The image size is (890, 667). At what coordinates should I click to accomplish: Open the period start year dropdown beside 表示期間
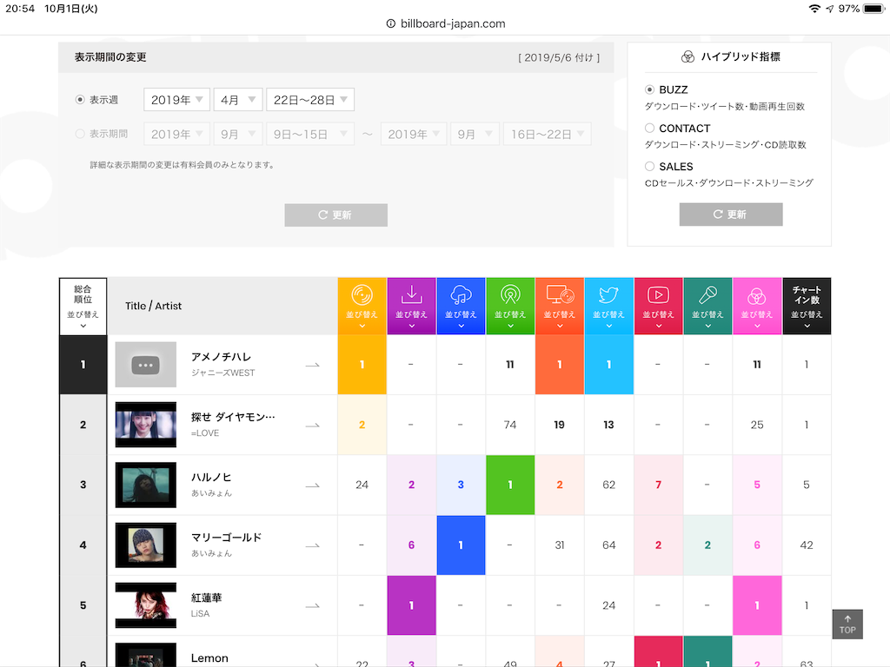[x=177, y=135]
